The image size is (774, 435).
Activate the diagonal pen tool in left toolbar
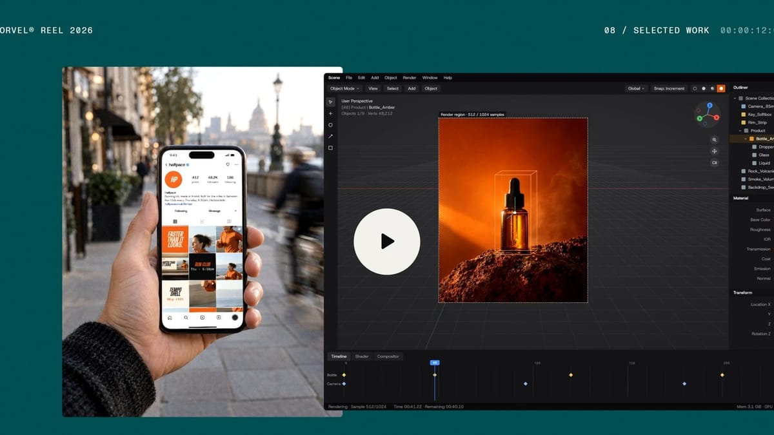[330, 137]
